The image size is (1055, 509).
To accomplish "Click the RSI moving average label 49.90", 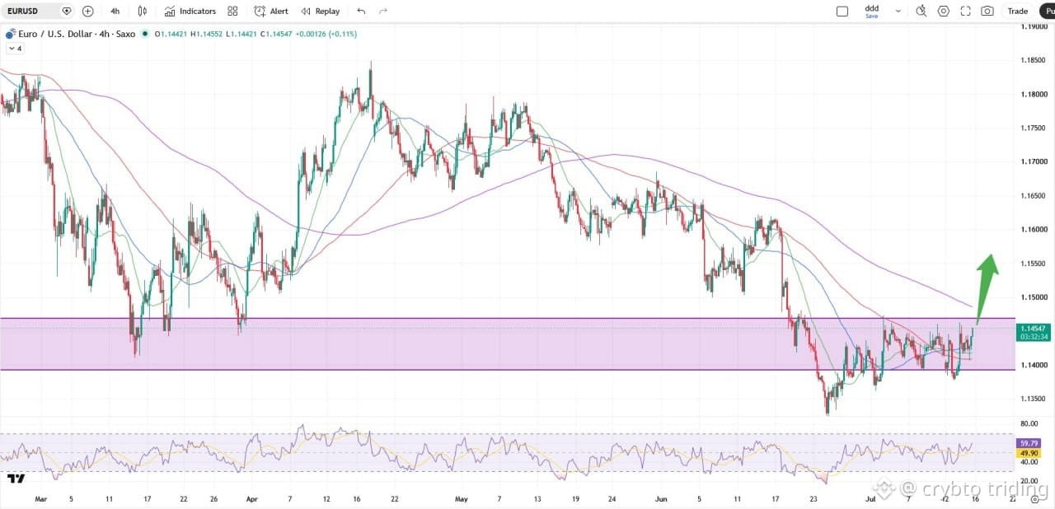I will (1029, 453).
